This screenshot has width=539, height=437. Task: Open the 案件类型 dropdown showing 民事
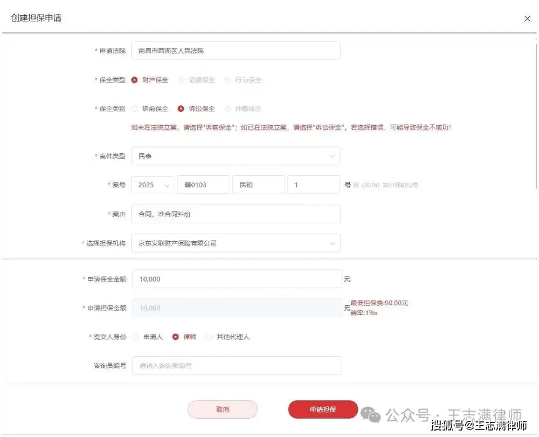(x=236, y=156)
